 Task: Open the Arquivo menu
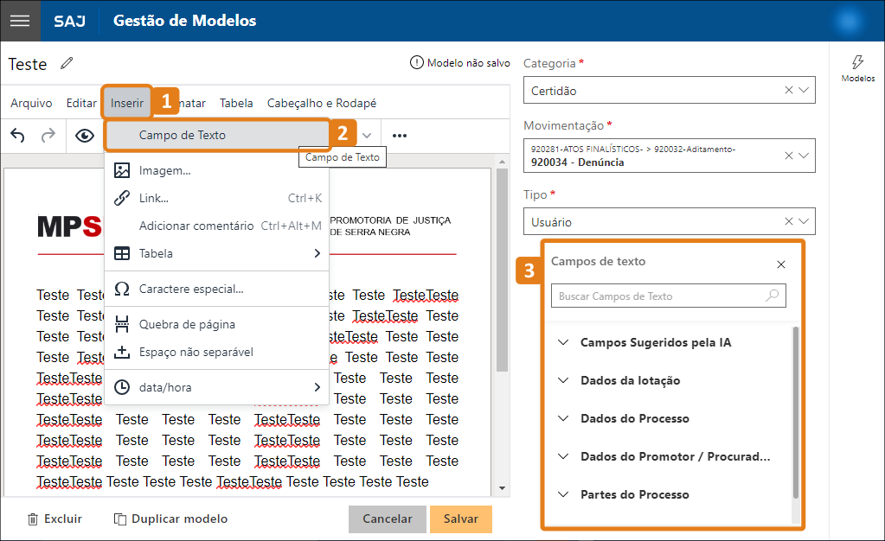(31, 103)
